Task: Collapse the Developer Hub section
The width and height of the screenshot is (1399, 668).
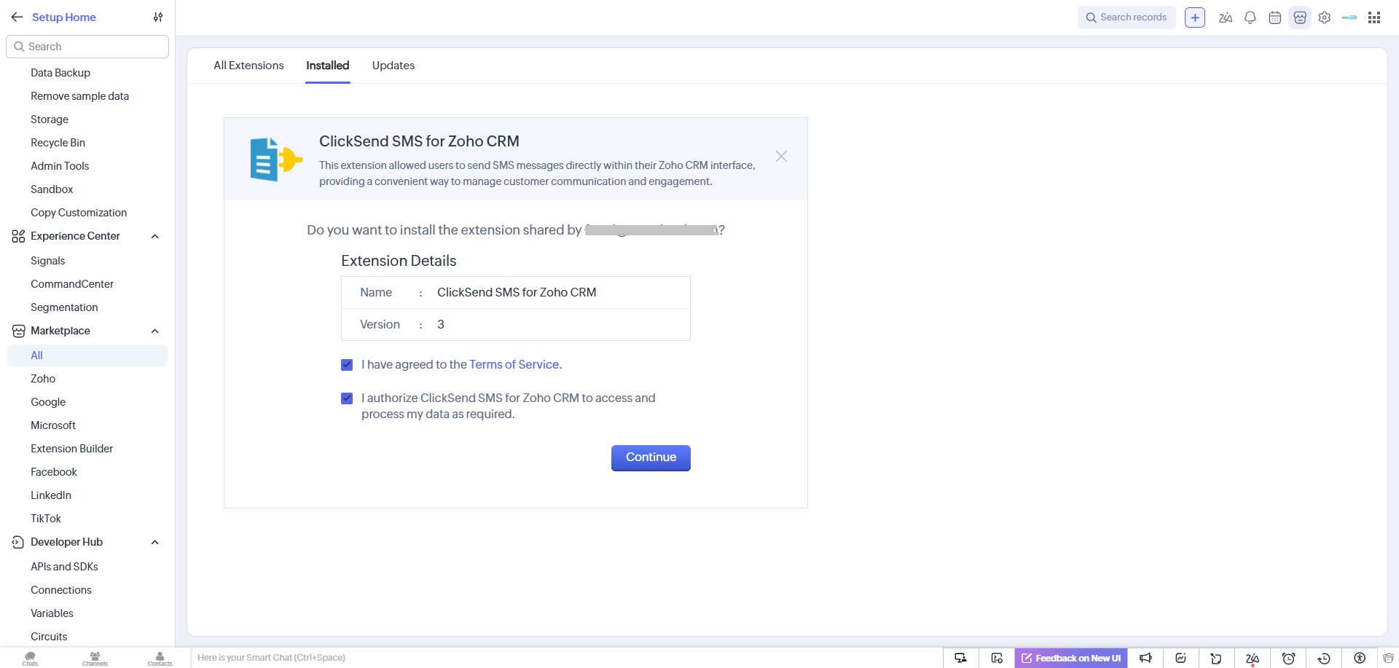Action: (154, 542)
